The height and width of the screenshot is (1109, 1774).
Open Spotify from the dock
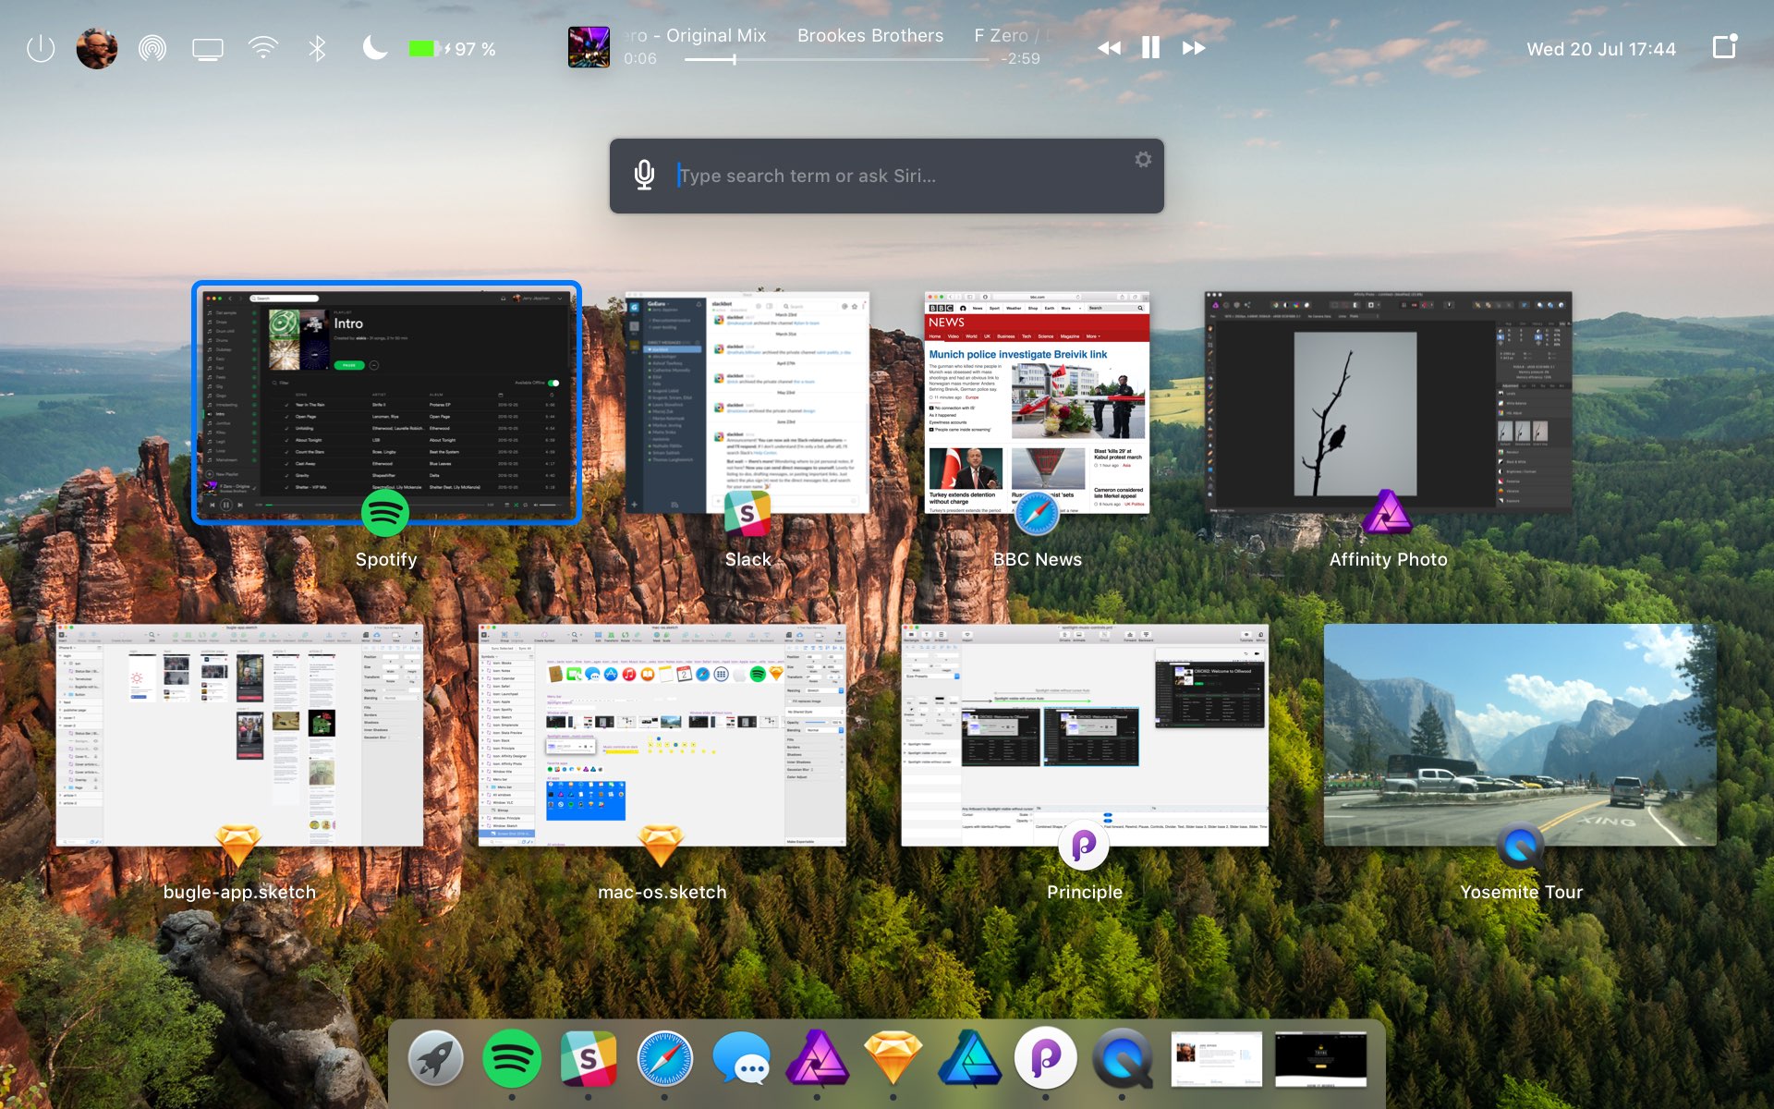pos(511,1057)
